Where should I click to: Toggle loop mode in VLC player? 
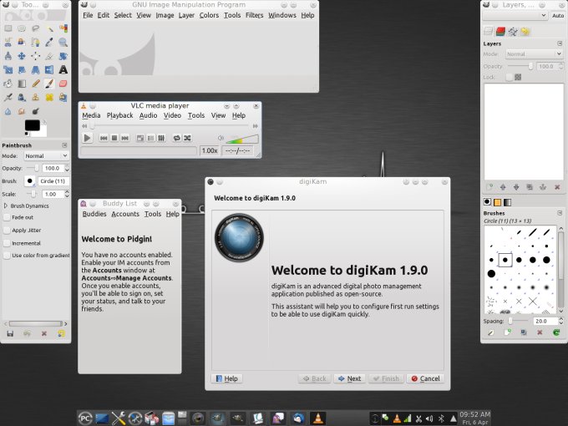point(176,138)
